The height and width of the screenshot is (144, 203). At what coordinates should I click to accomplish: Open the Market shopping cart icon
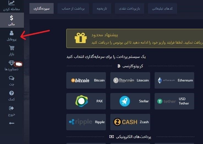click(x=12, y=48)
